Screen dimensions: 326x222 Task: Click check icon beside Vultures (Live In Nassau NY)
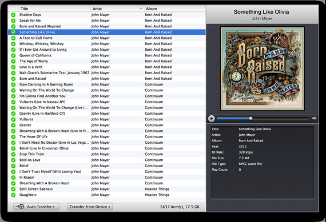click(13, 102)
